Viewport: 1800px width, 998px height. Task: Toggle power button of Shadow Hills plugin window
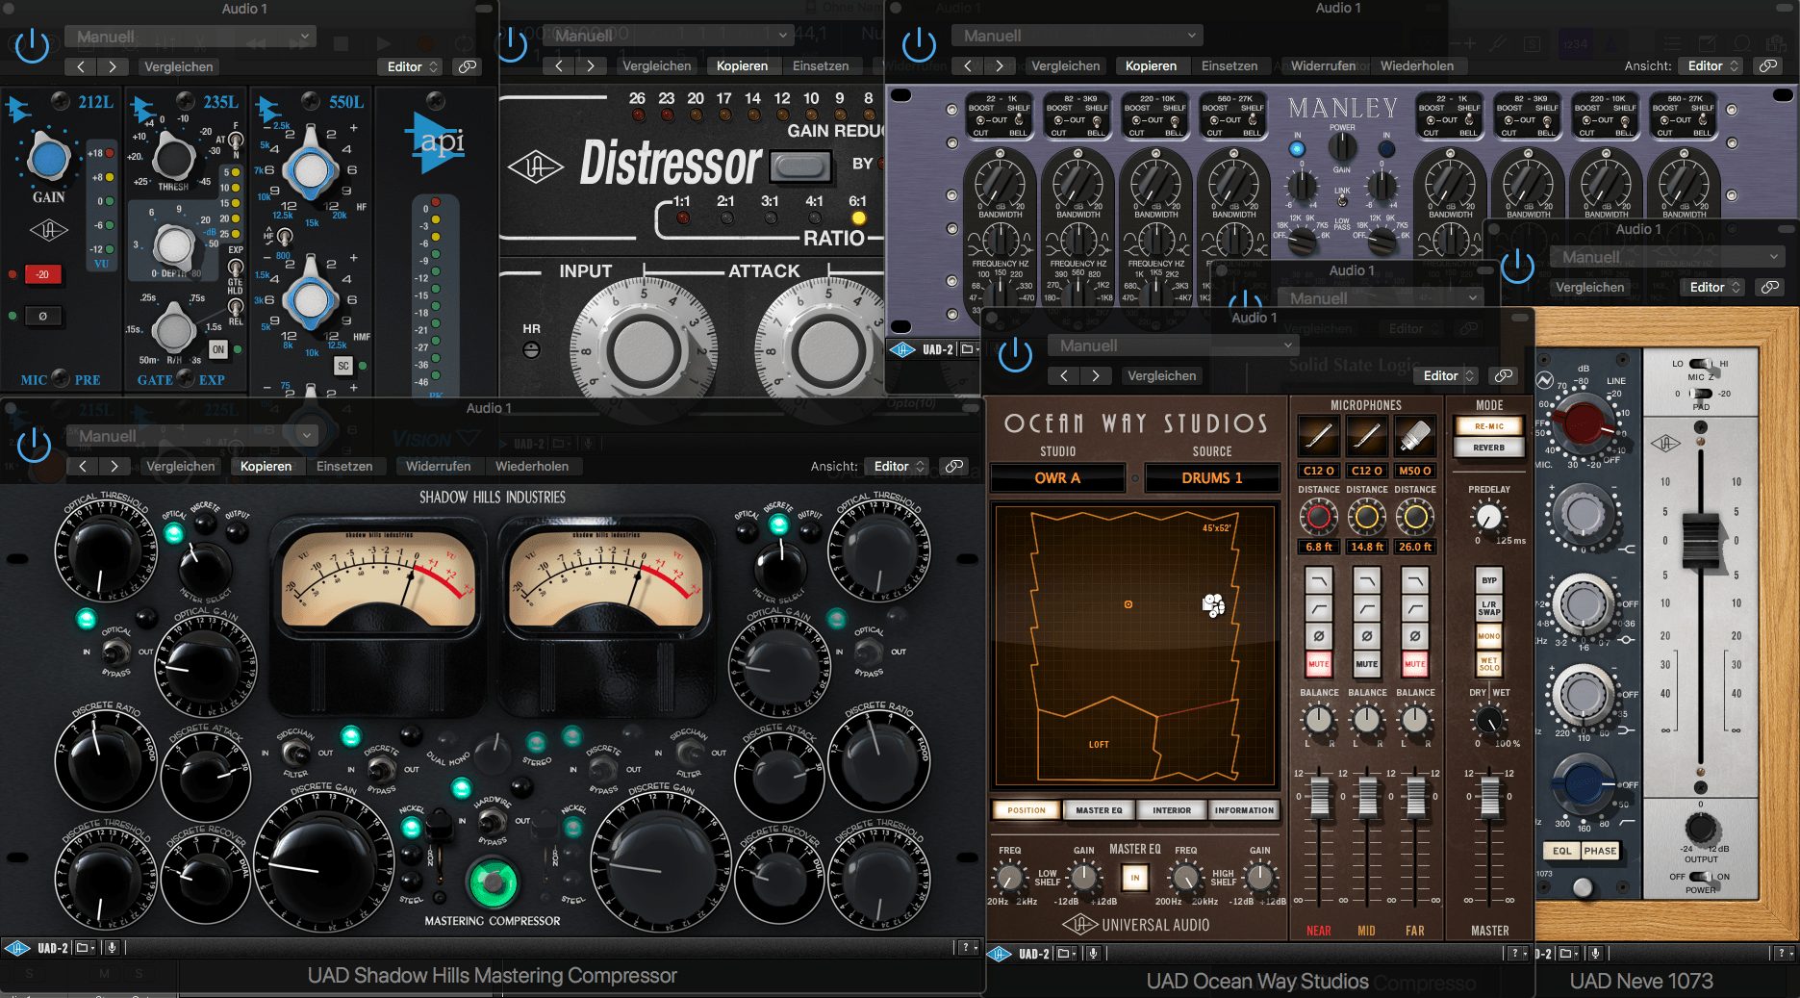35,446
